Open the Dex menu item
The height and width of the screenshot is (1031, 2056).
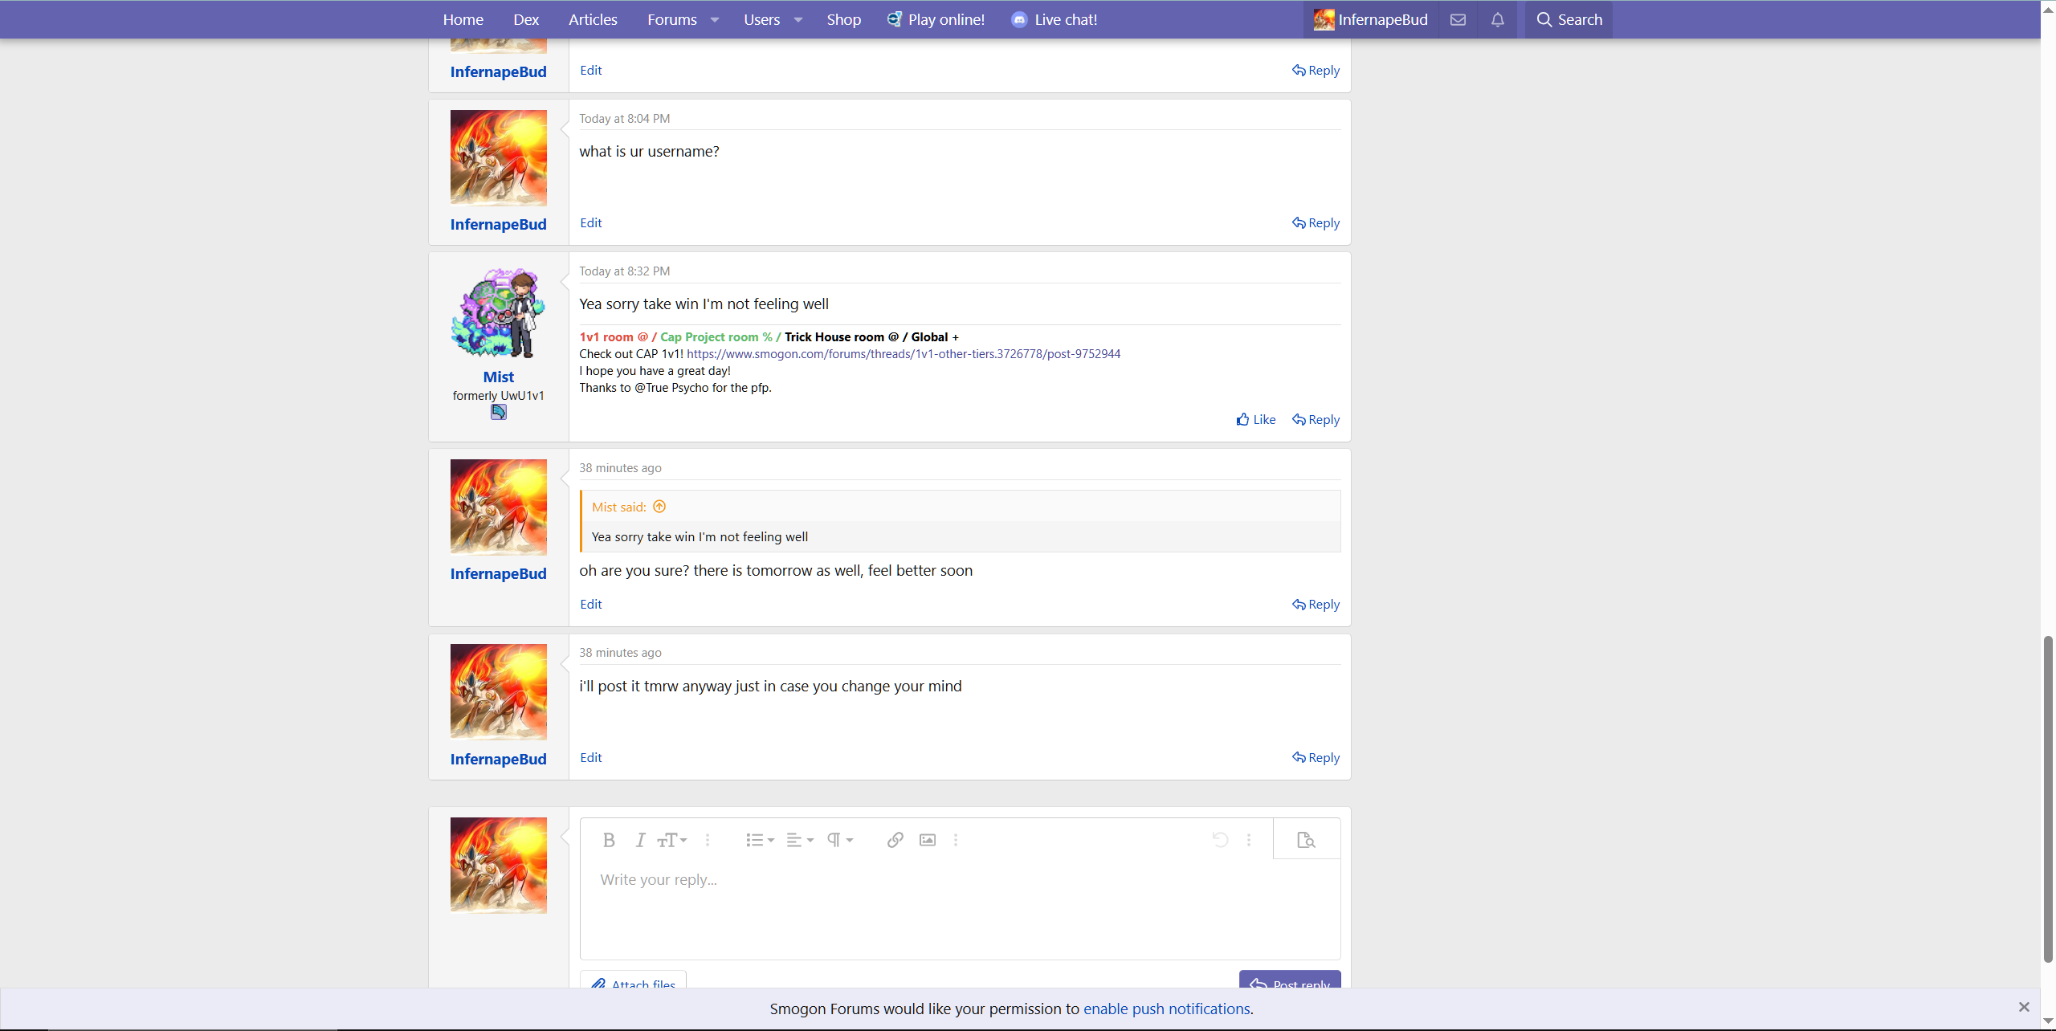click(526, 19)
